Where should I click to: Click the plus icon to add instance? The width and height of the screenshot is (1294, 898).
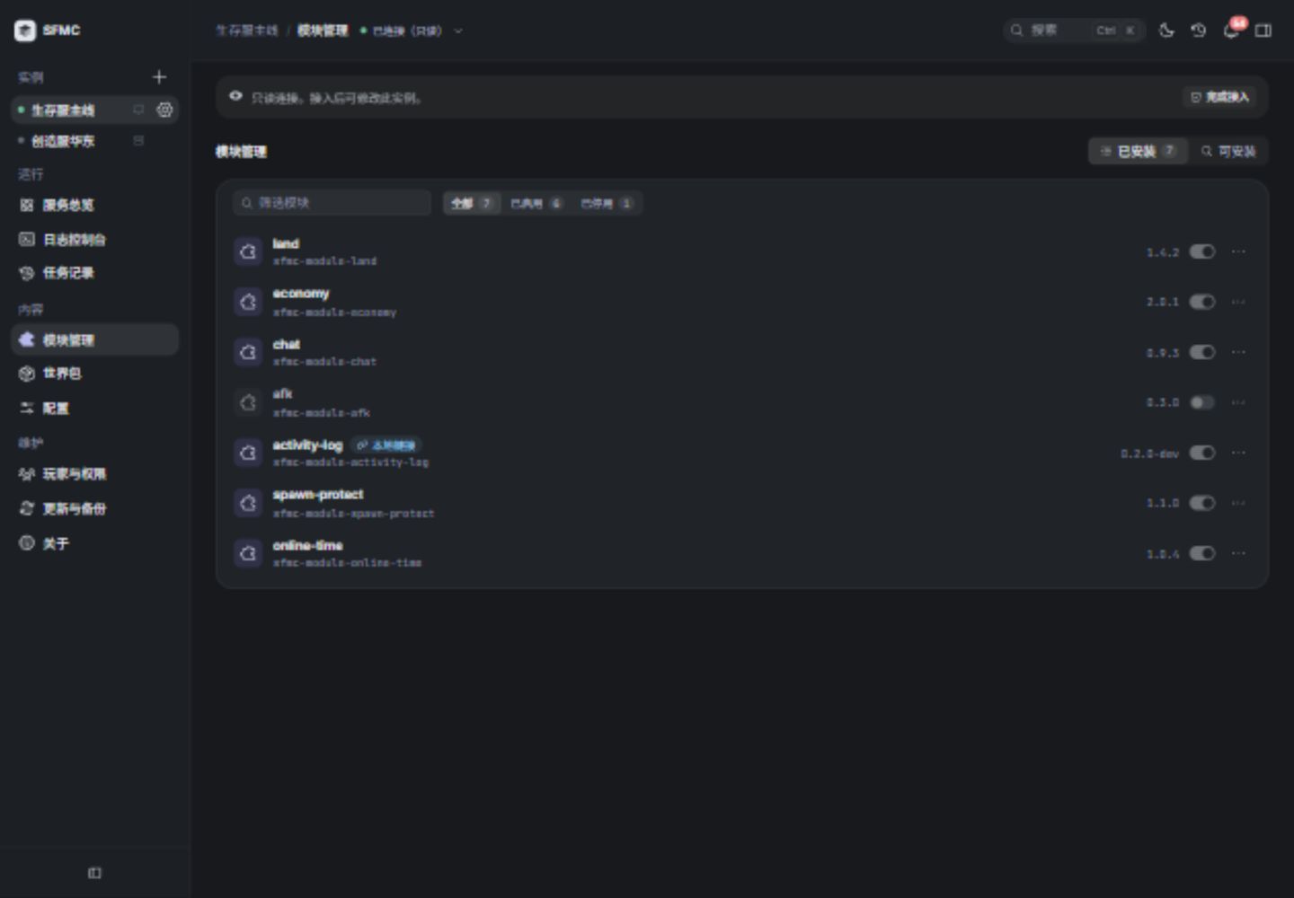click(x=159, y=77)
